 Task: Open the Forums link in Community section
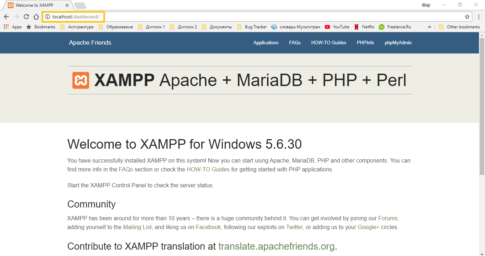388,218
